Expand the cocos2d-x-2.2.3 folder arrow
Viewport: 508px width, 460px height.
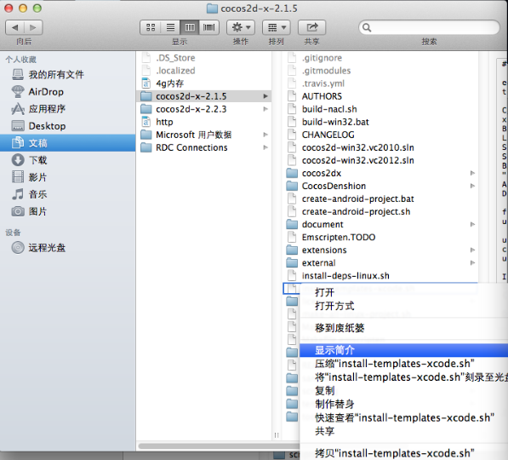pos(265,109)
